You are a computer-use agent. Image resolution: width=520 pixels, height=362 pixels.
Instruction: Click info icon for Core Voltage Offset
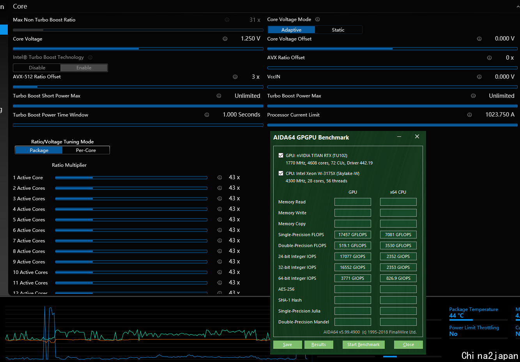pos(479,39)
